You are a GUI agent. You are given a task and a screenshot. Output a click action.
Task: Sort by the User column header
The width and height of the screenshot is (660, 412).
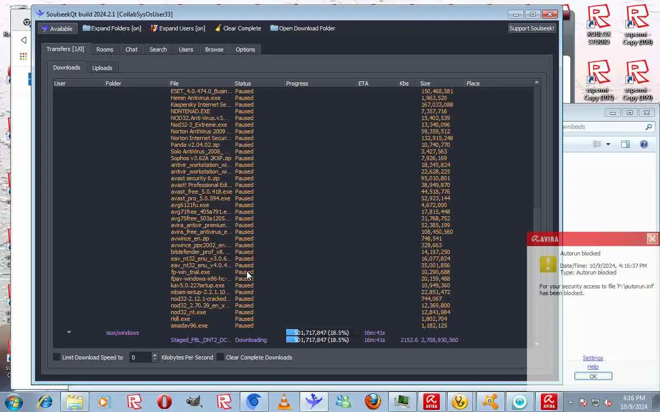click(x=79, y=83)
